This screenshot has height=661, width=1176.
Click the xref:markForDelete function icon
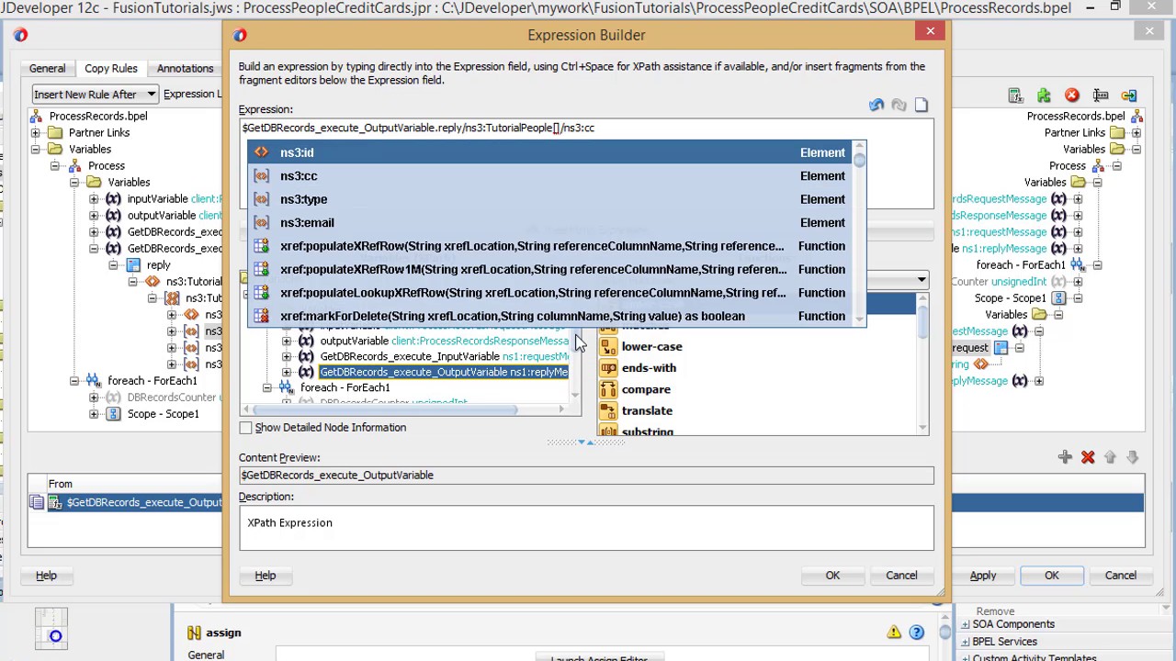tap(262, 316)
